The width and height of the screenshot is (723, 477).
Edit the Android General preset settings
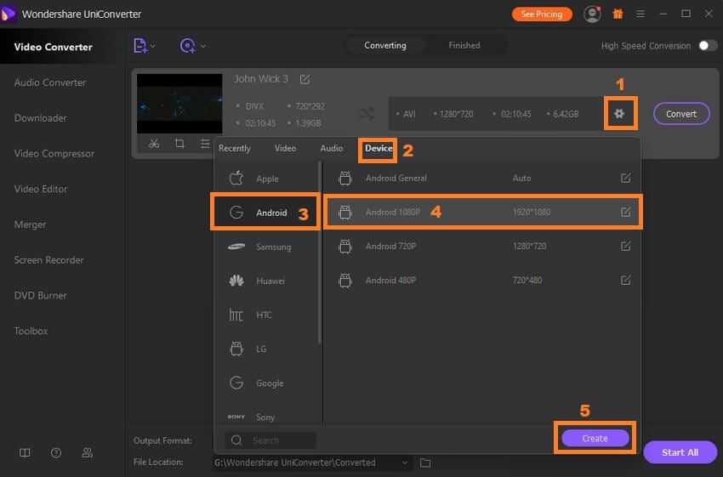pyautogui.click(x=626, y=178)
